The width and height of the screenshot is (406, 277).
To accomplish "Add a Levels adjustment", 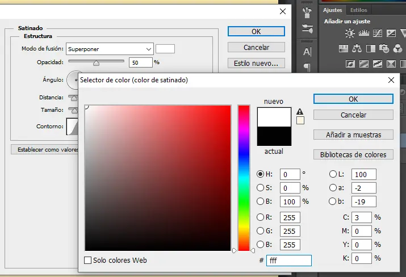I will (x=364, y=33).
